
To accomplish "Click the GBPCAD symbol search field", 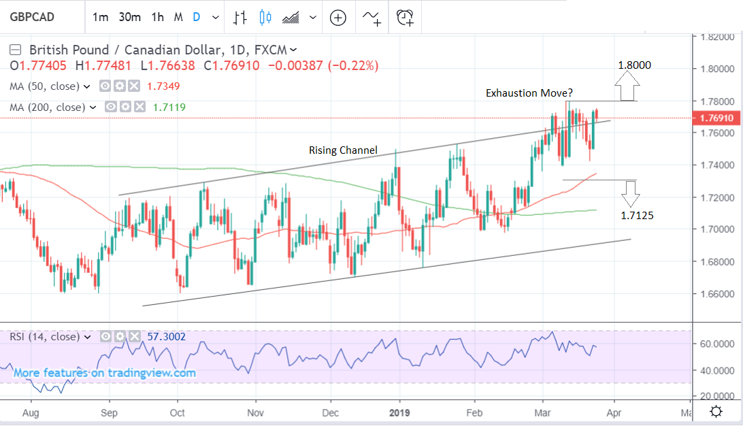I will click(x=33, y=18).
